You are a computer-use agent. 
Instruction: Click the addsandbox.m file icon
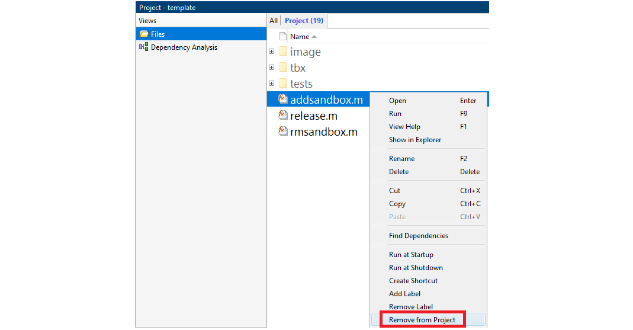click(x=283, y=100)
